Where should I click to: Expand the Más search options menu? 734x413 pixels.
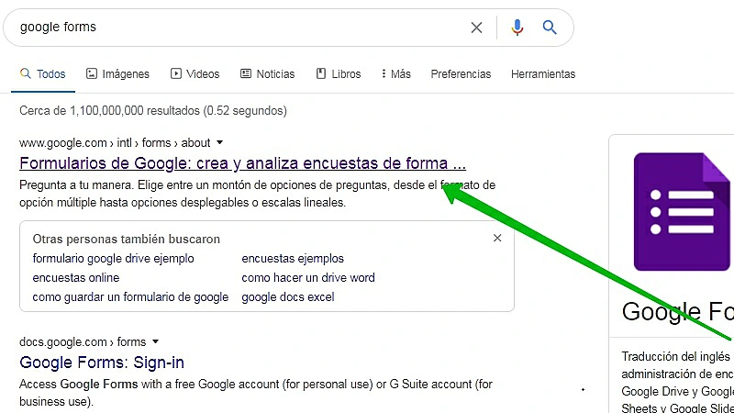(x=395, y=74)
